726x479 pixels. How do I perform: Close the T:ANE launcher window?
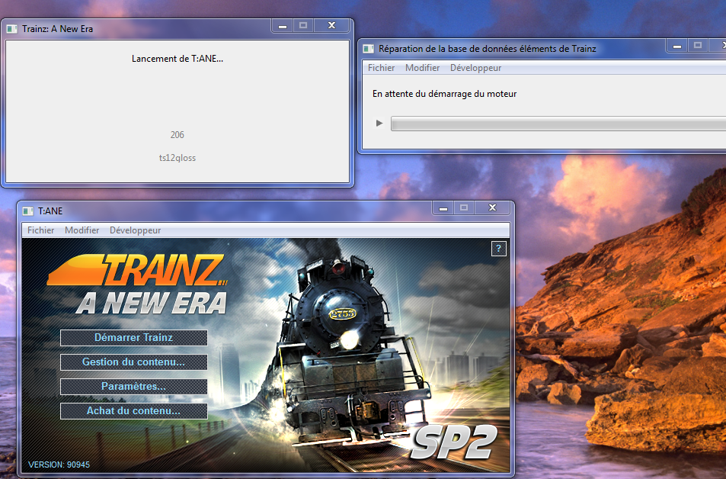pyautogui.click(x=493, y=208)
